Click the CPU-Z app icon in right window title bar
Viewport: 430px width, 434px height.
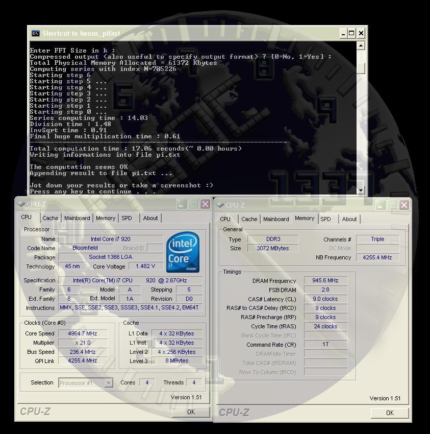tap(220, 205)
